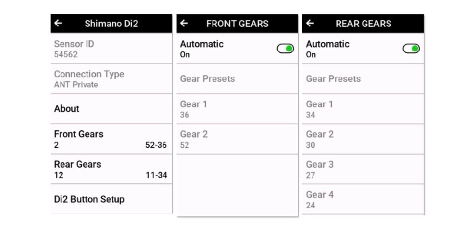Choose rear Gear 1 with 34 teeth
Image resolution: width=476 pixels, height=230 pixels.
tap(363, 109)
